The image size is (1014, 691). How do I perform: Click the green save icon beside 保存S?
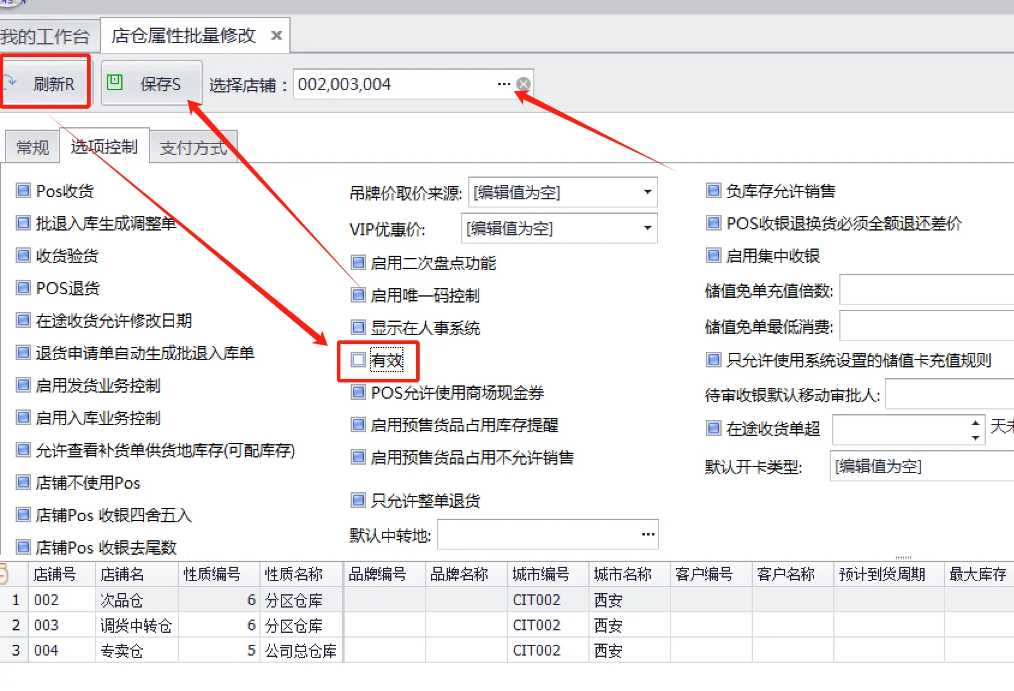[115, 82]
